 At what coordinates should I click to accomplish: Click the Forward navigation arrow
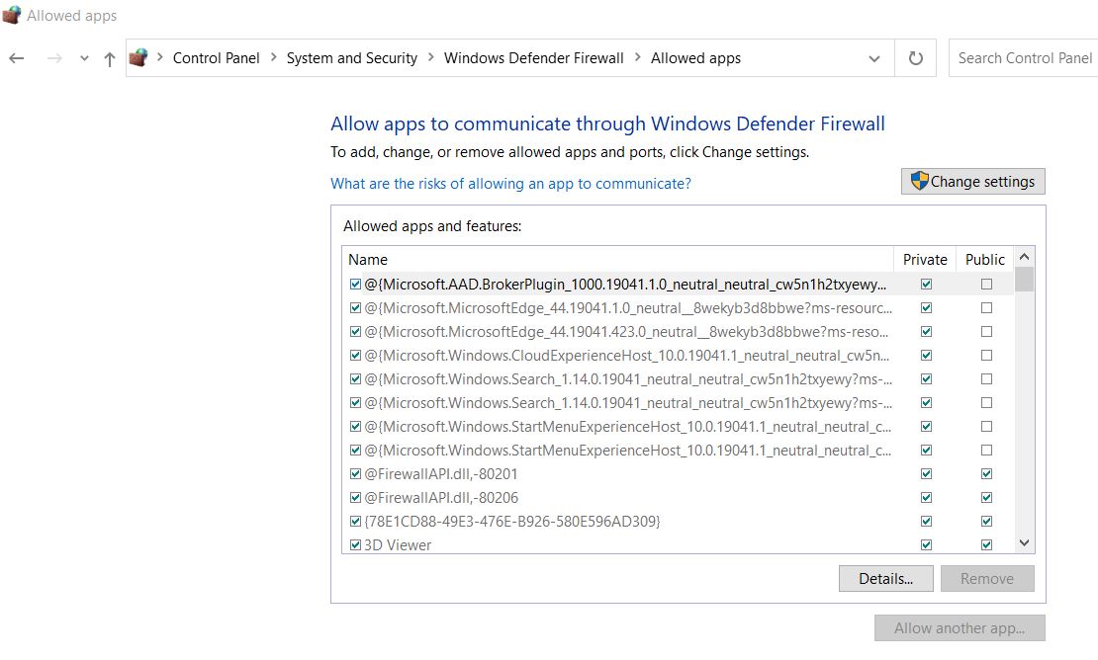click(x=54, y=58)
